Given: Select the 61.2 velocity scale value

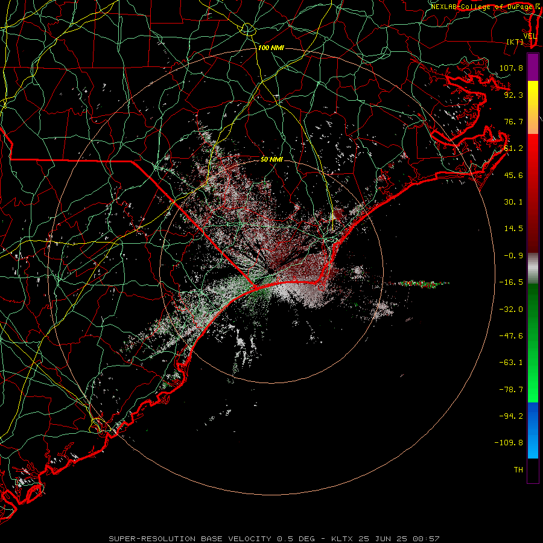Looking at the screenshot, I should point(513,148).
